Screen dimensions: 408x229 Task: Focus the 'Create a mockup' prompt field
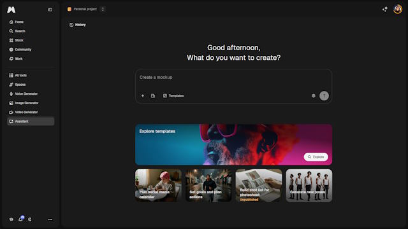(233, 78)
